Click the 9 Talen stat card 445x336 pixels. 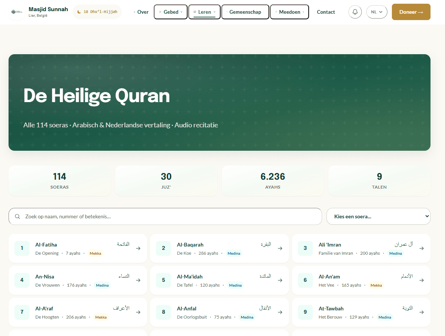[x=379, y=181]
